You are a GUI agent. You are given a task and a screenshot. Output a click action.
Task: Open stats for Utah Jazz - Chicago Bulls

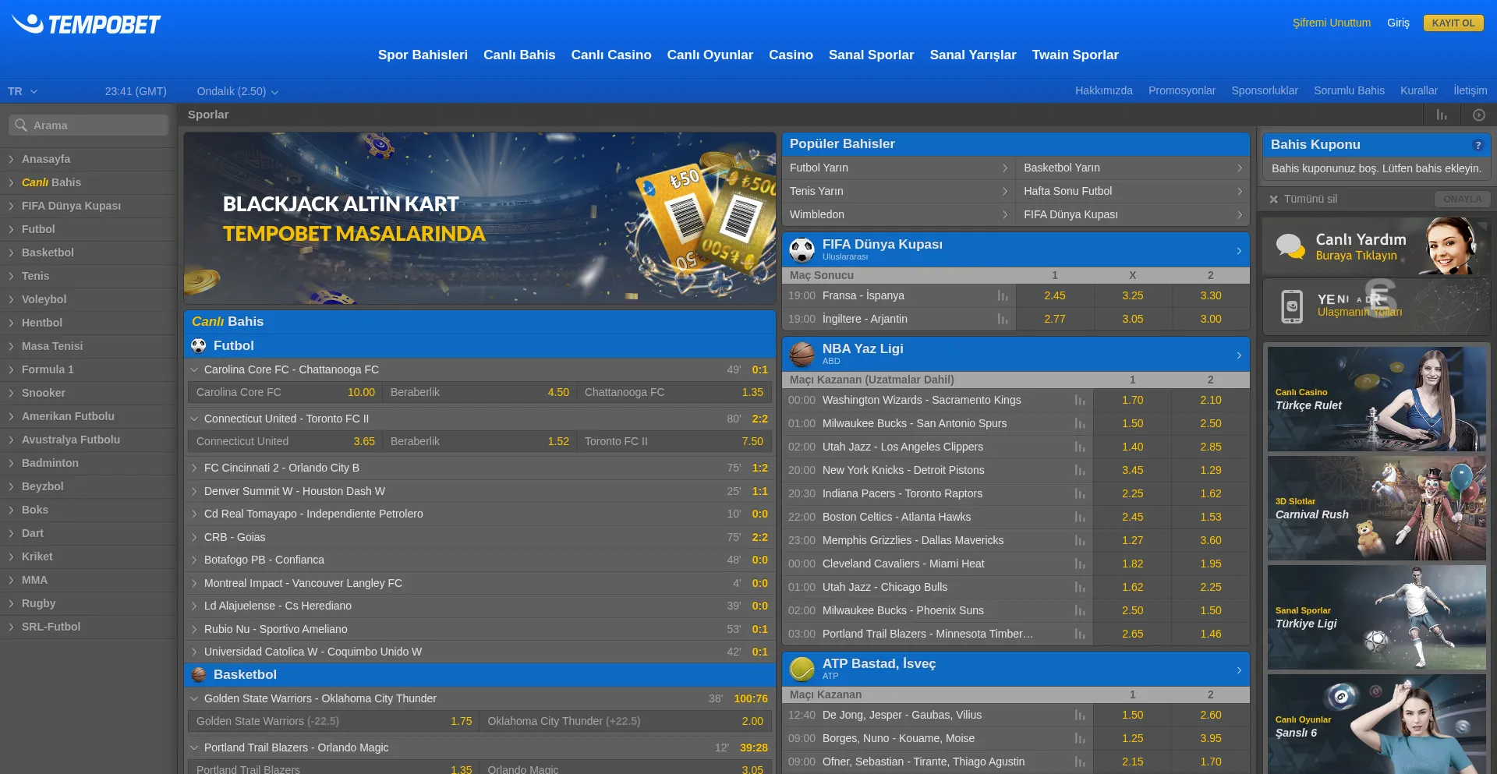click(x=1080, y=588)
